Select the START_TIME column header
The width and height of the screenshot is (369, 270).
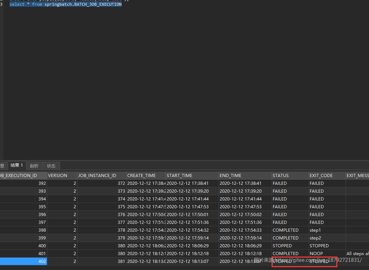192,175
